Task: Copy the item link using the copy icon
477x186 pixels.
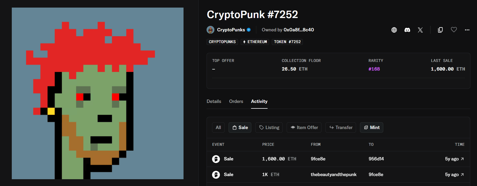Action: click(440, 30)
